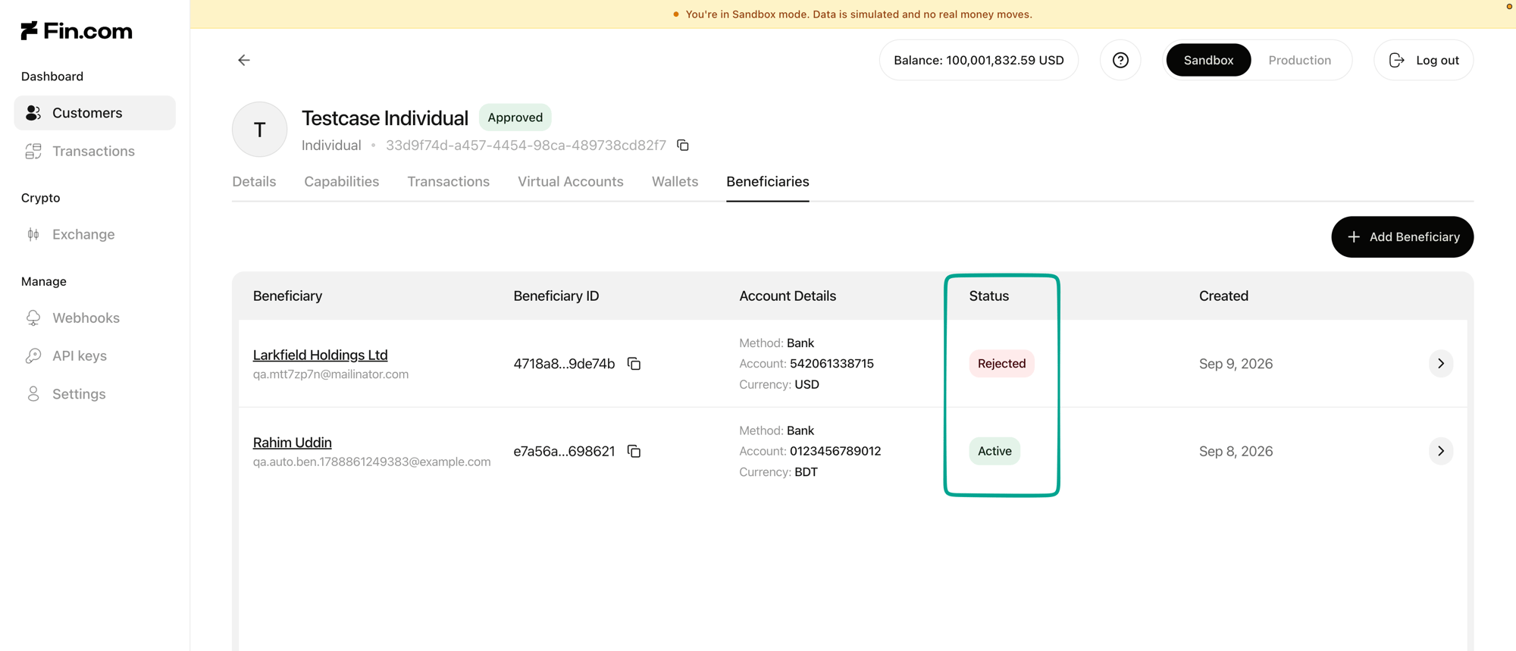Select the Beneficiaries tab
This screenshot has width=1516, height=651.
point(767,182)
